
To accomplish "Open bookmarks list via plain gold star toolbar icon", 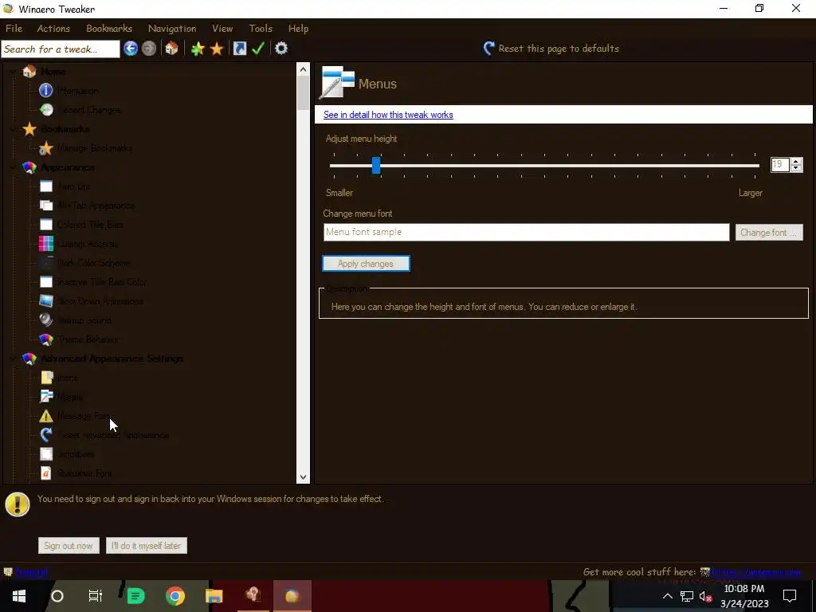I will 217,49.
